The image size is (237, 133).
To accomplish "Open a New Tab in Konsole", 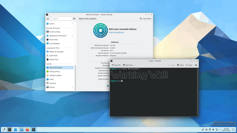I will [116, 65].
